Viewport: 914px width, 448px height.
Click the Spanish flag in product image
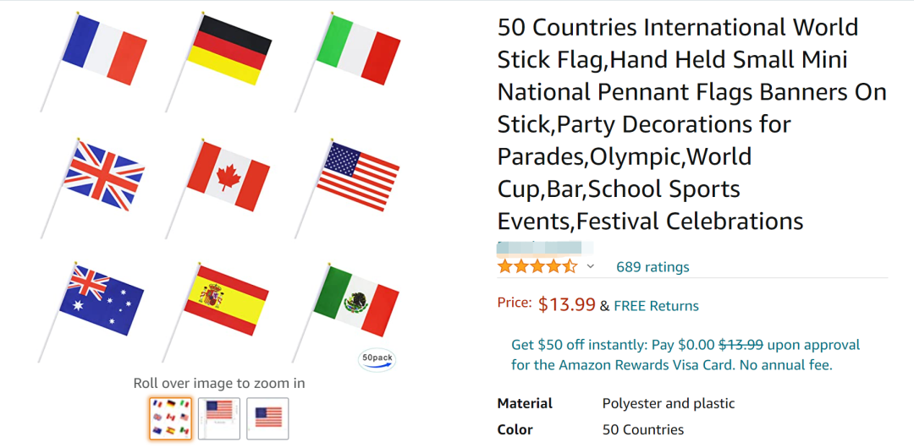pos(226,301)
